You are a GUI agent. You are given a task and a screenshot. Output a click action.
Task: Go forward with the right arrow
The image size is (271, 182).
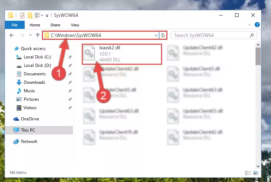[x=22, y=35]
